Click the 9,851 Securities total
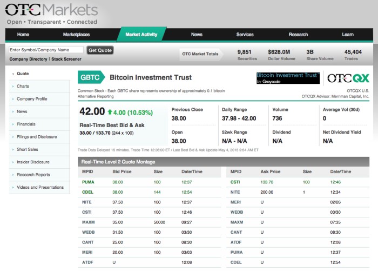Screen dimensions: 378x271 pos(247,55)
